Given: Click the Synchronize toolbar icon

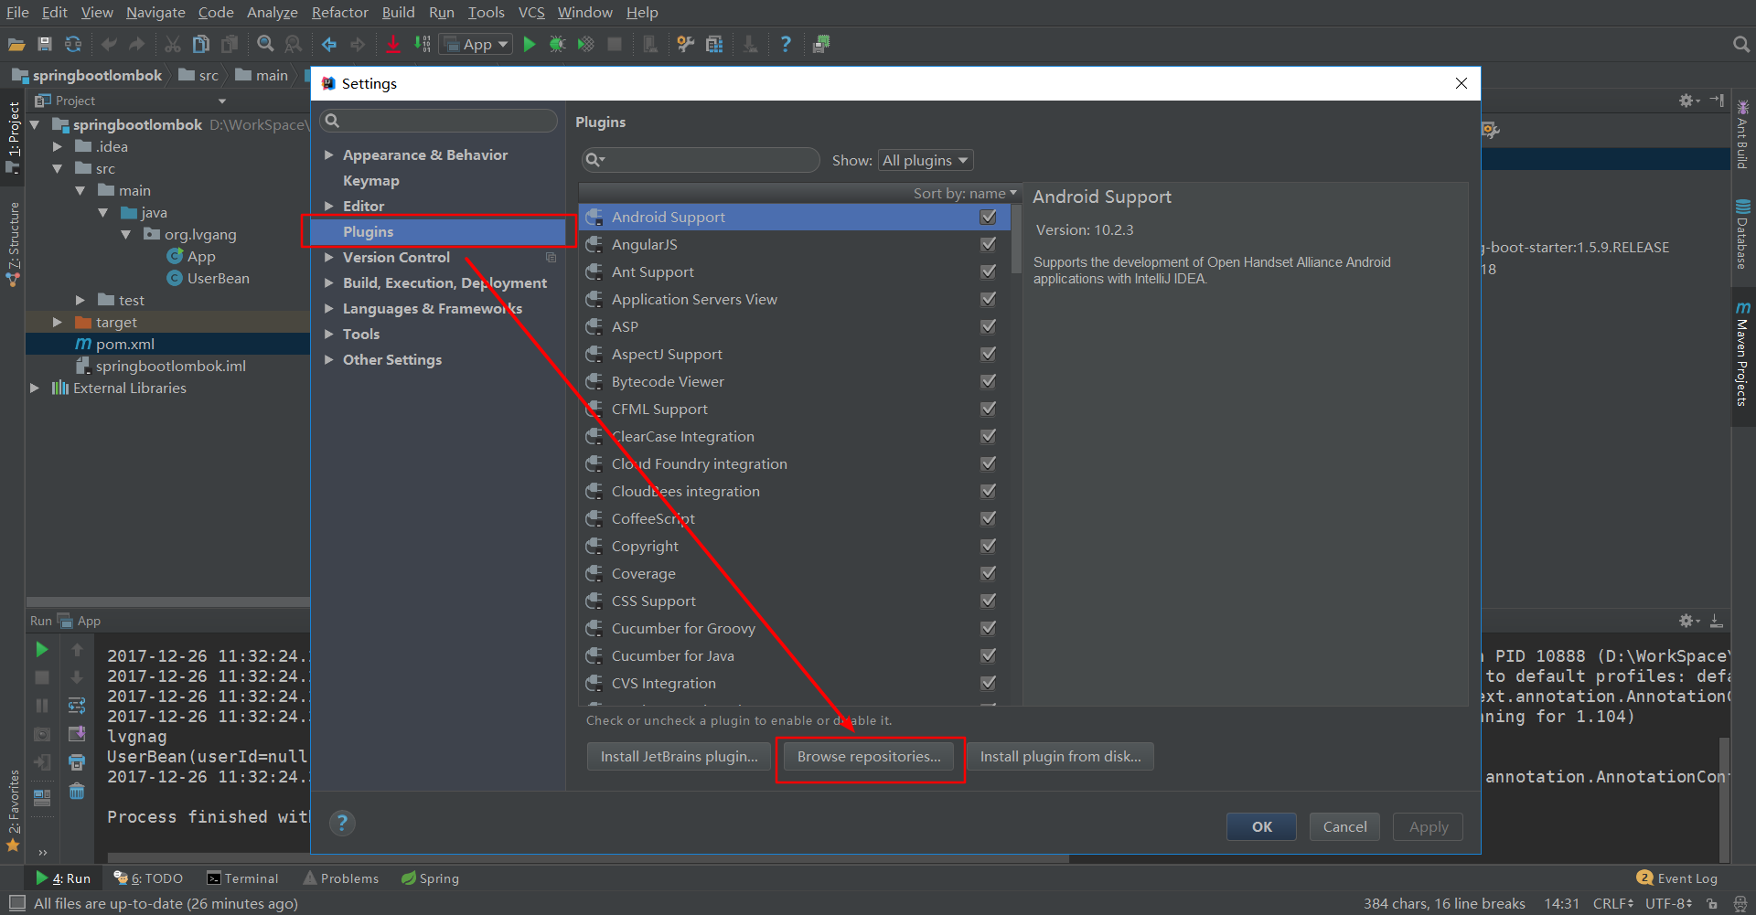Looking at the screenshot, I should (73, 44).
